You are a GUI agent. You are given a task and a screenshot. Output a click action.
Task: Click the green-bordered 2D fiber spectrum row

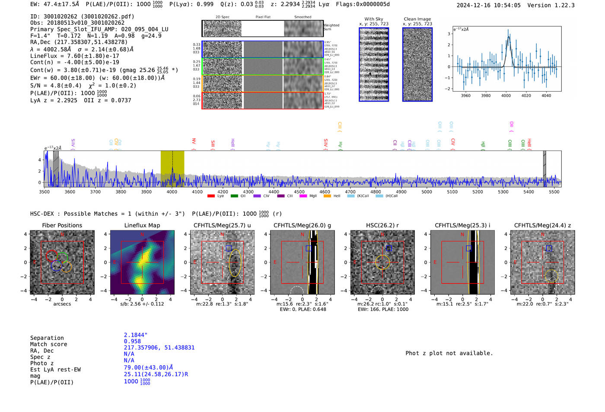tap(262, 66)
